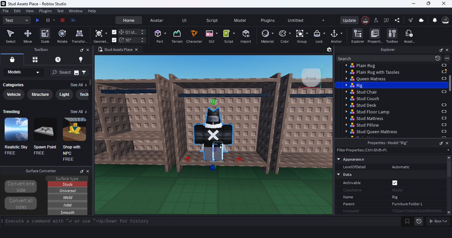
Task: Activate the Transform tool
Action: pos(79,36)
